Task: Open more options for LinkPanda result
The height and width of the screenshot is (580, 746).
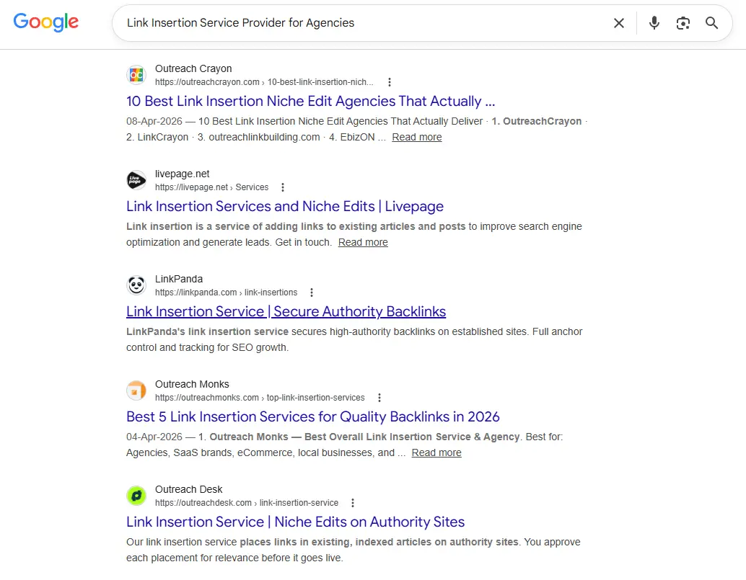Action: (x=312, y=293)
